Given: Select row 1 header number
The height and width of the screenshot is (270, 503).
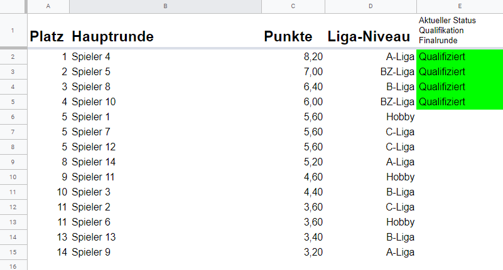Looking at the screenshot, I should tap(13, 30).
